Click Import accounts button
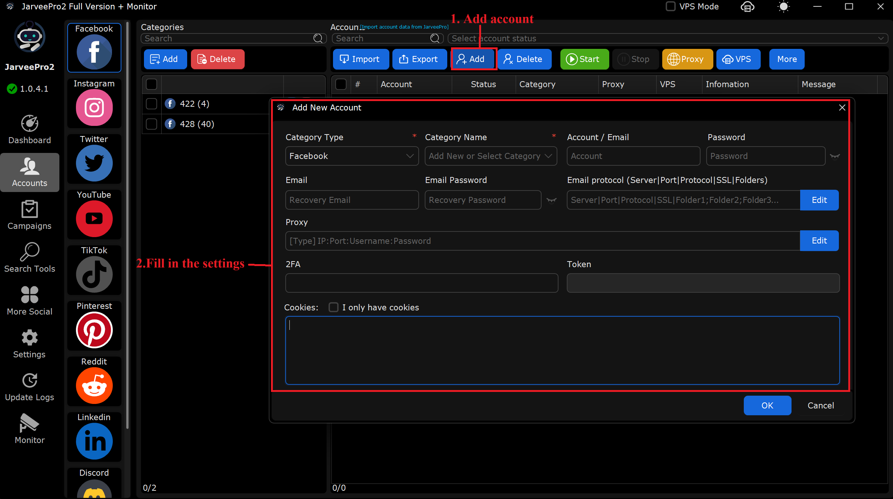 click(361, 59)
